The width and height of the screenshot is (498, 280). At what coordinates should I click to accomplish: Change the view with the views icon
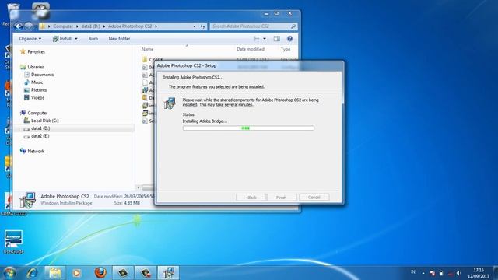(x=257, y=39)
